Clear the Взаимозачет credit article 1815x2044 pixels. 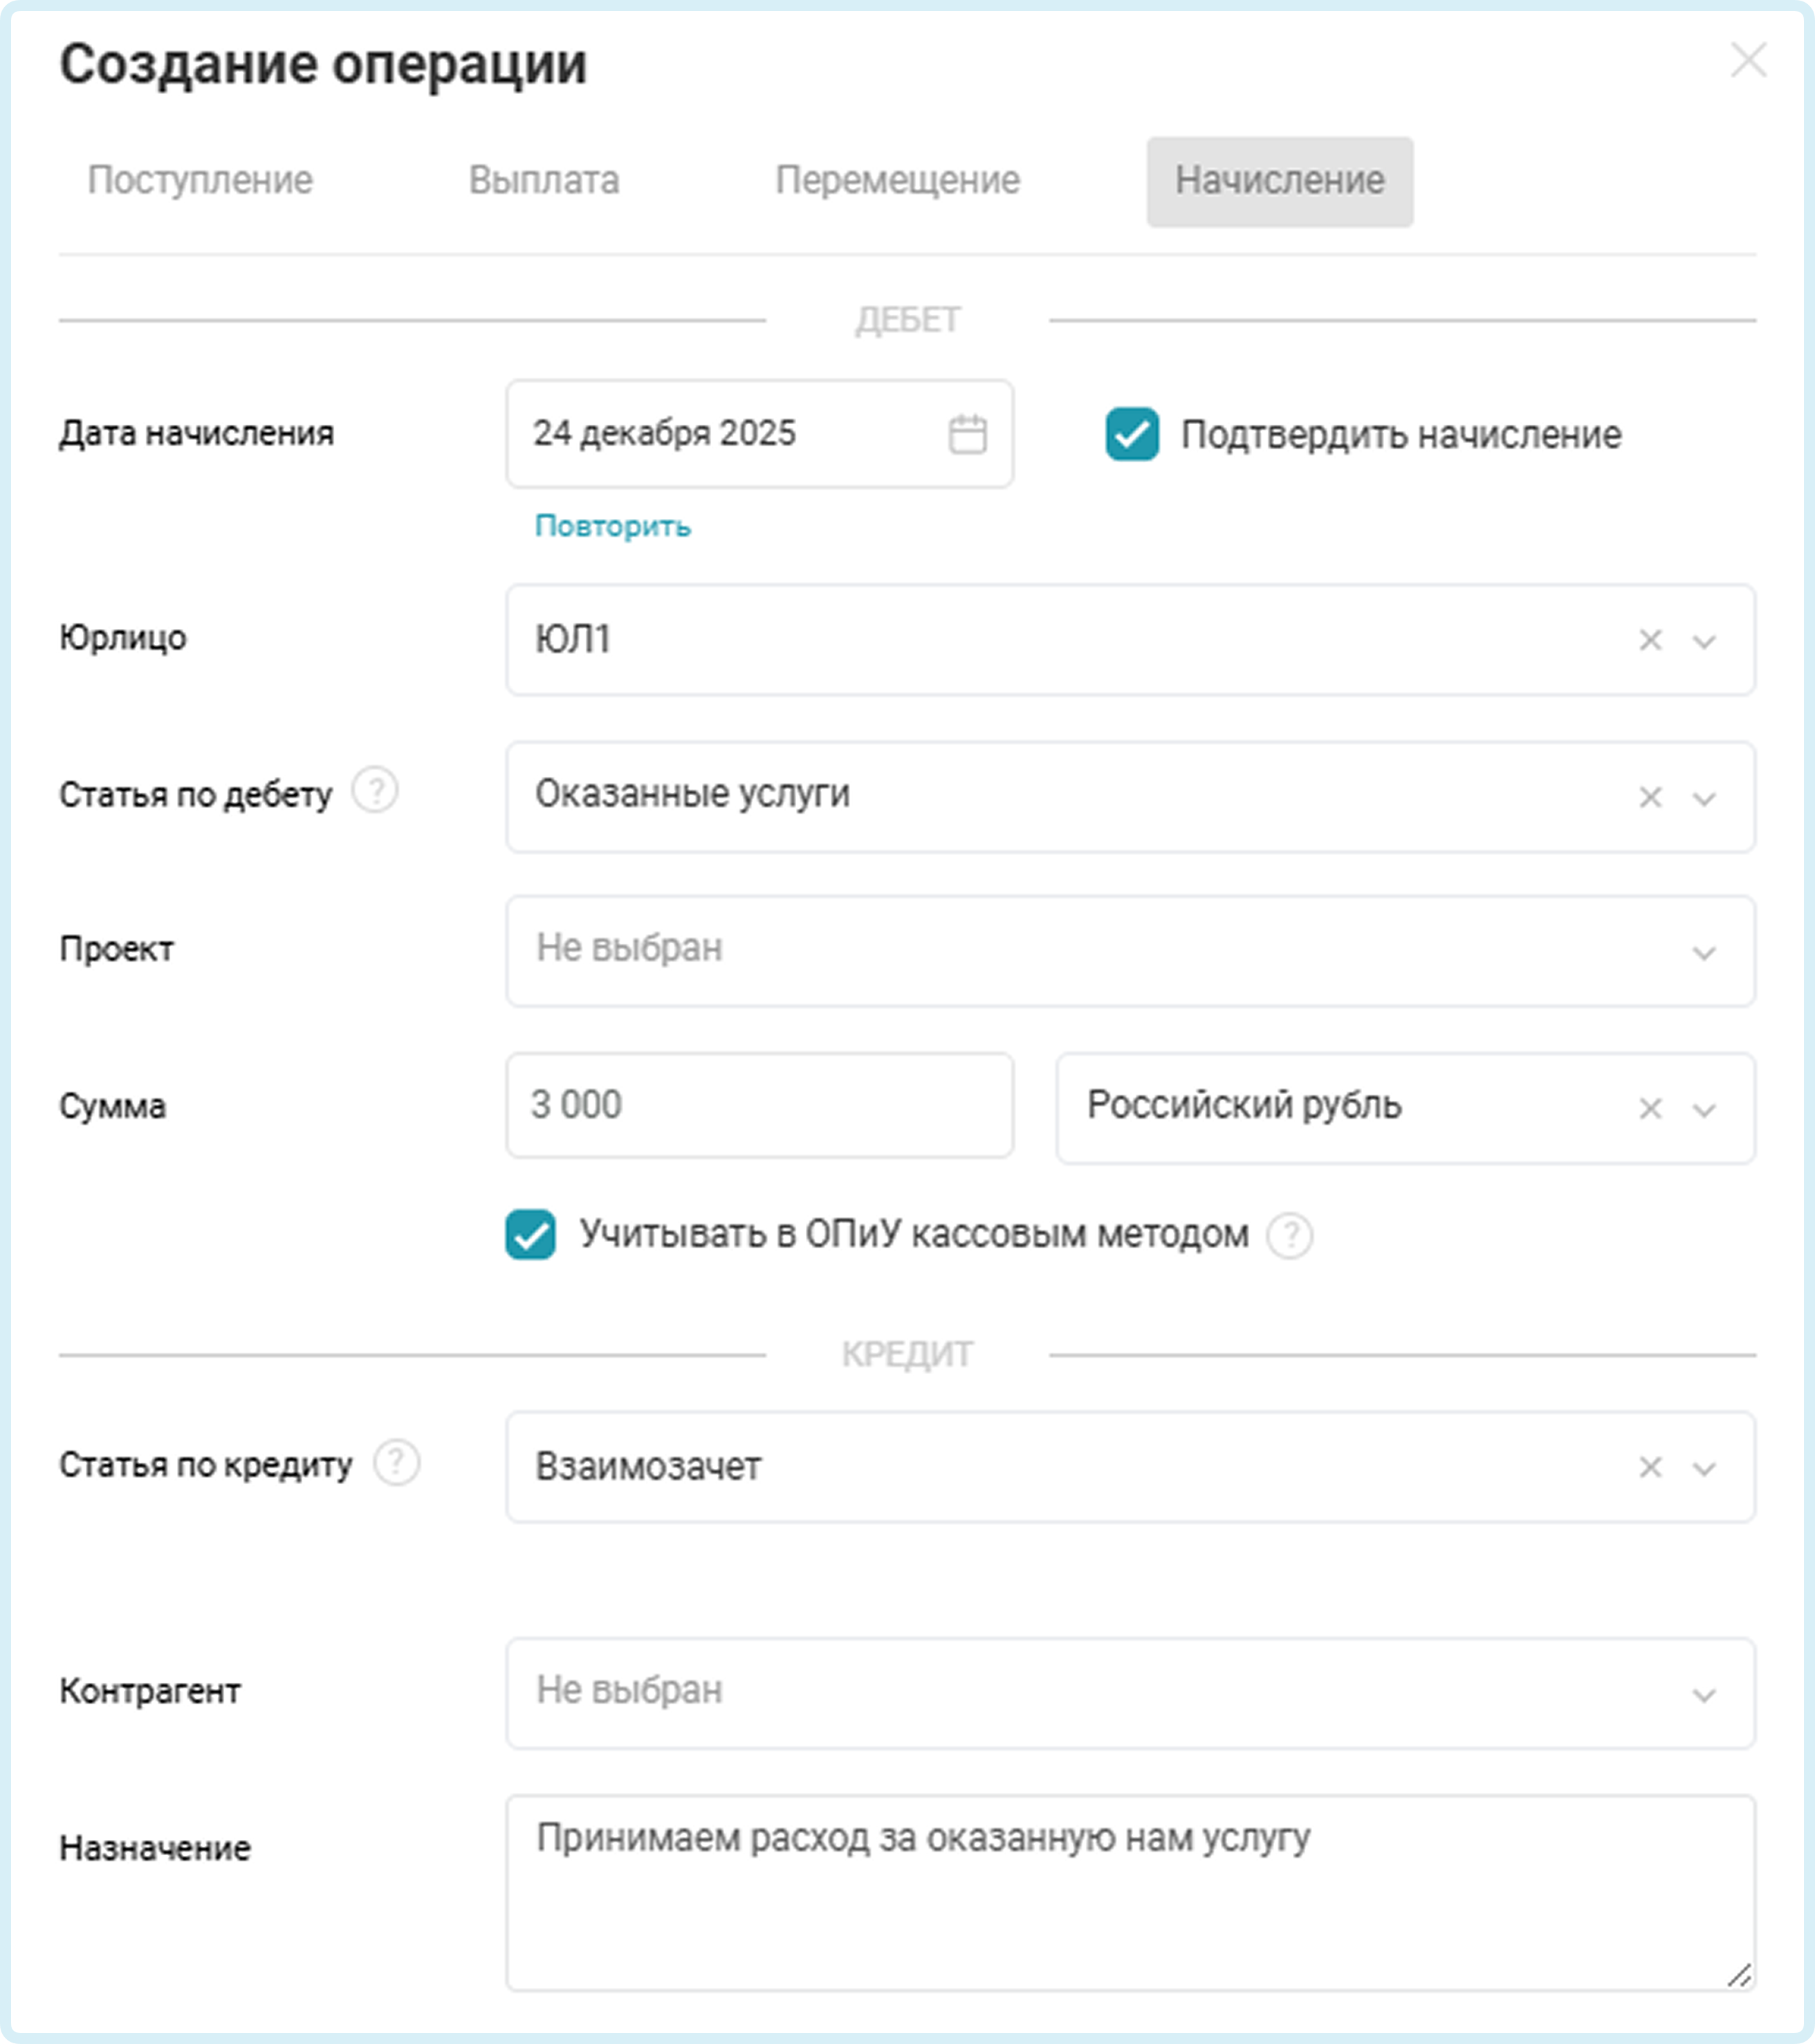[1650, 1467]
